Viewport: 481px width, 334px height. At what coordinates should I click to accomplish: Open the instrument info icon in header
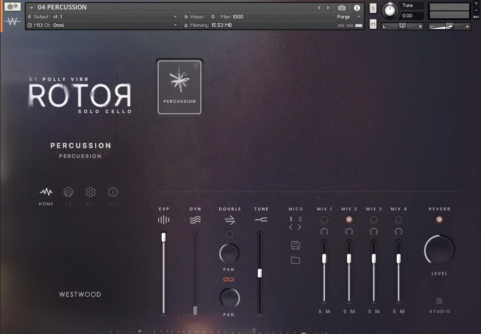pos(357,8)
